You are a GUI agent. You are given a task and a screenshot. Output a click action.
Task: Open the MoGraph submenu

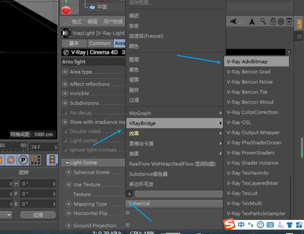(x=175, y=113)
